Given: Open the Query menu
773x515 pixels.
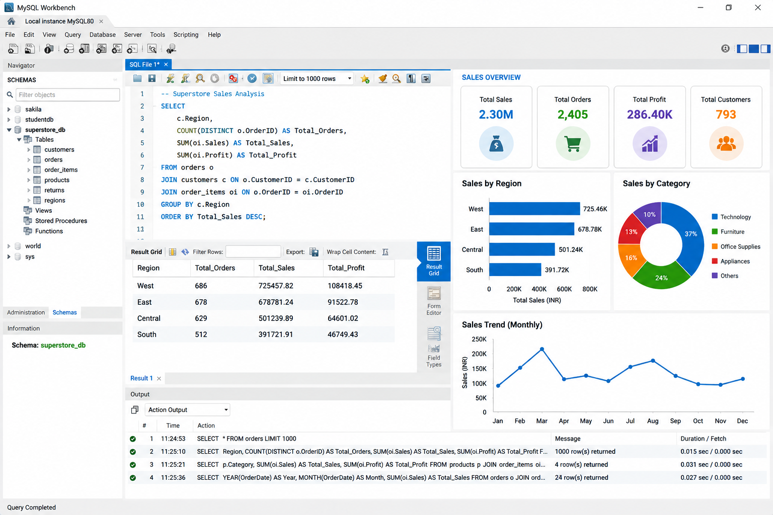Looking at the screenshot, I should (x=72, y=35).
